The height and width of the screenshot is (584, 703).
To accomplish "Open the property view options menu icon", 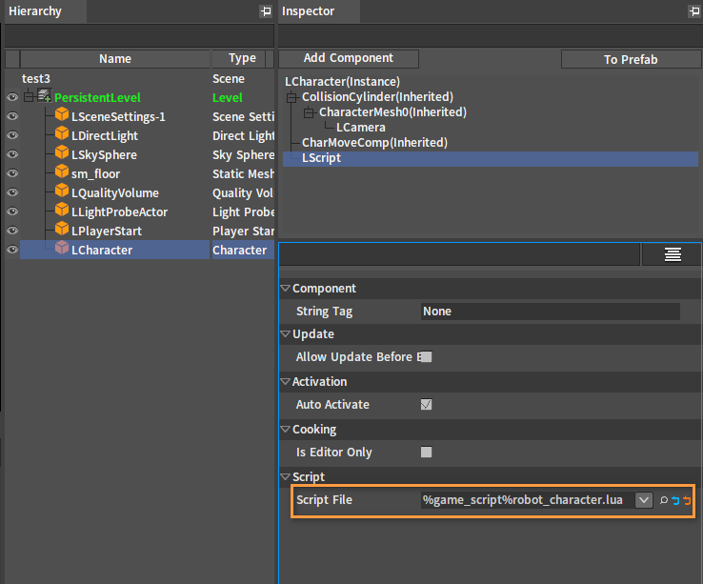I will tap(673, 254).
